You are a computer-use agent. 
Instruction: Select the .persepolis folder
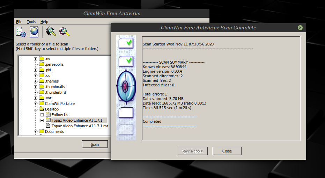[x=54, y=64]
